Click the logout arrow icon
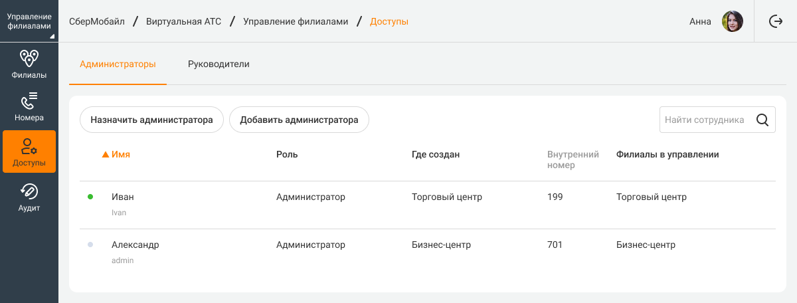The width and height of the screenshot is (797, 303). 775,21
